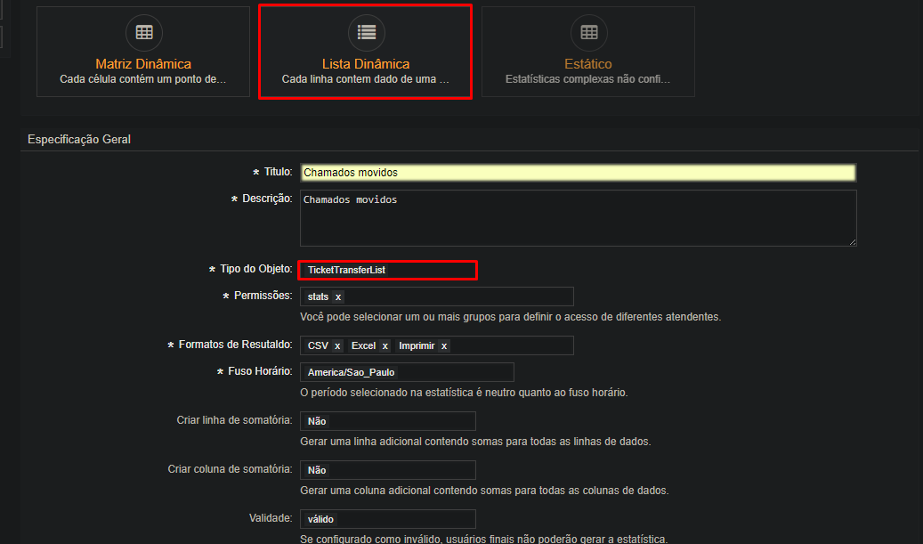
Task: Click the 'O período selecionado na estatística' hint
Action: 464,392
